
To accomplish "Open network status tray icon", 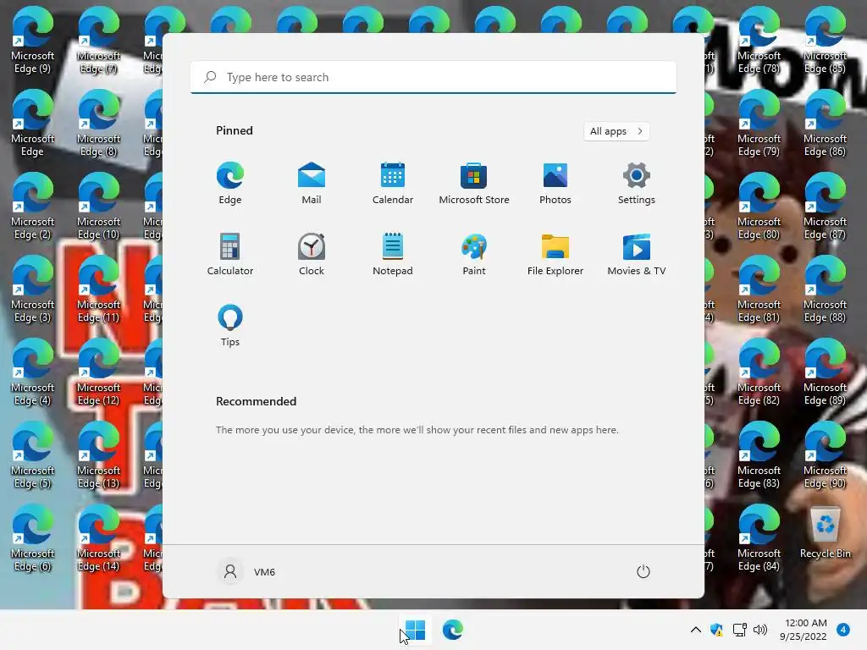I will click(739, 630).
